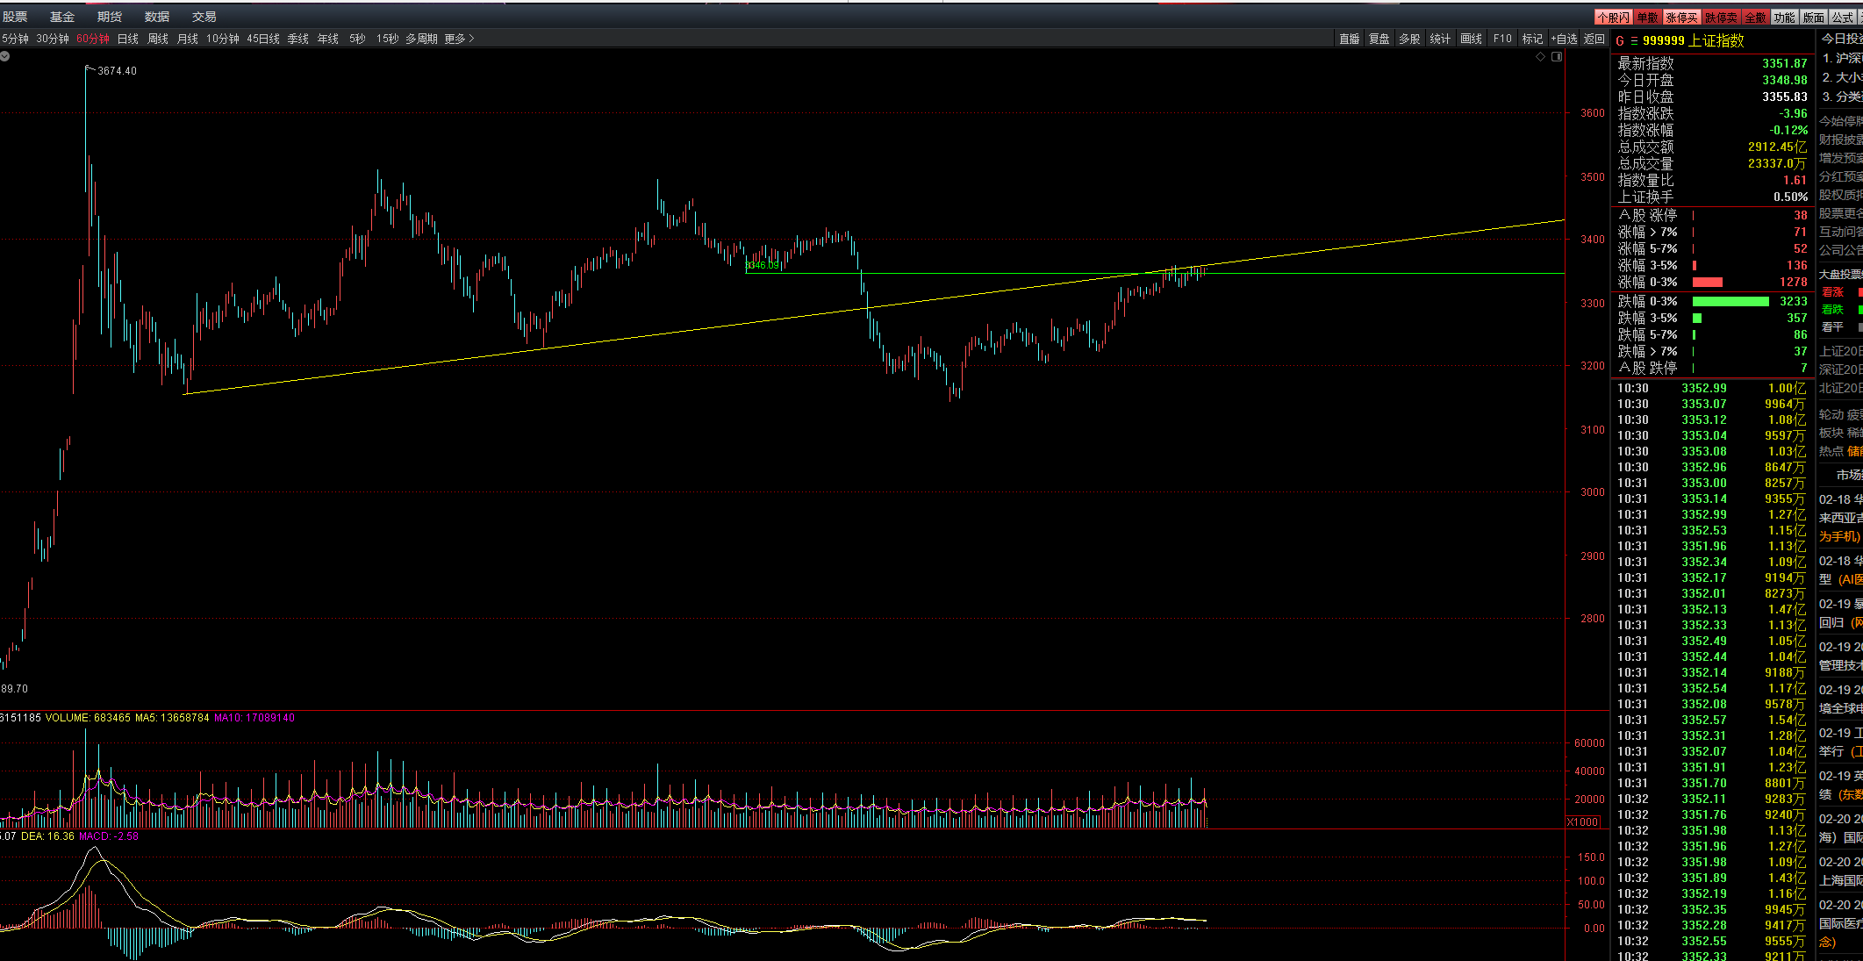Viewport: 1863px width, 961px height.
Task: Open the 画线 drawing tool
Action: pos(1471,39)
